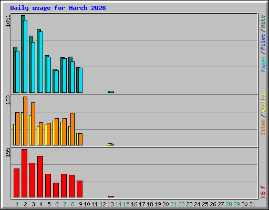This screenshot has height=210, width=269.
Task: Click the cyan bar for day 1
Action: (x=17, y=72)
